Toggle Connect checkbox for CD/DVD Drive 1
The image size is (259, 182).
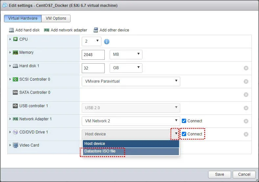pyautogui.click(x=184, y=134)
